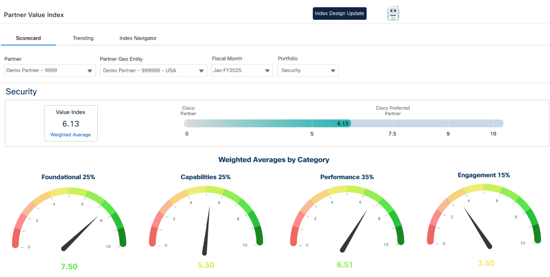Click the Performance gauge needle
550x277 pixels.
click(x=353, y=231)
